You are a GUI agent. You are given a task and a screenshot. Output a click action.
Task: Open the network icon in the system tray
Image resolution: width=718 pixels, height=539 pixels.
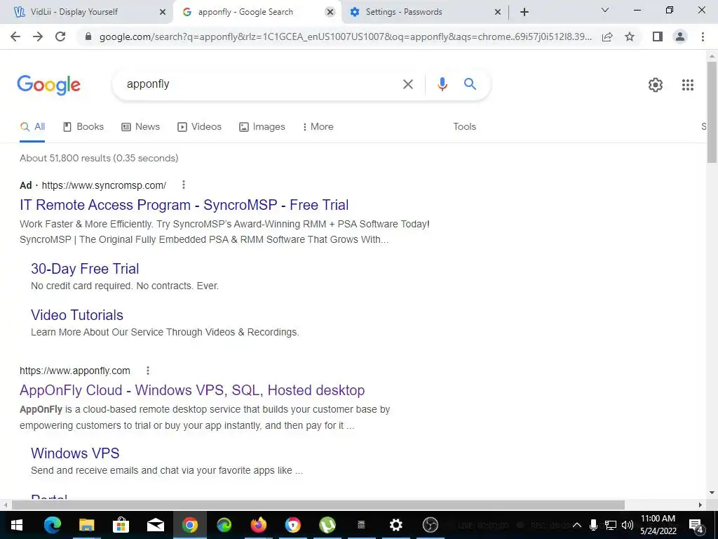point(611,525)
